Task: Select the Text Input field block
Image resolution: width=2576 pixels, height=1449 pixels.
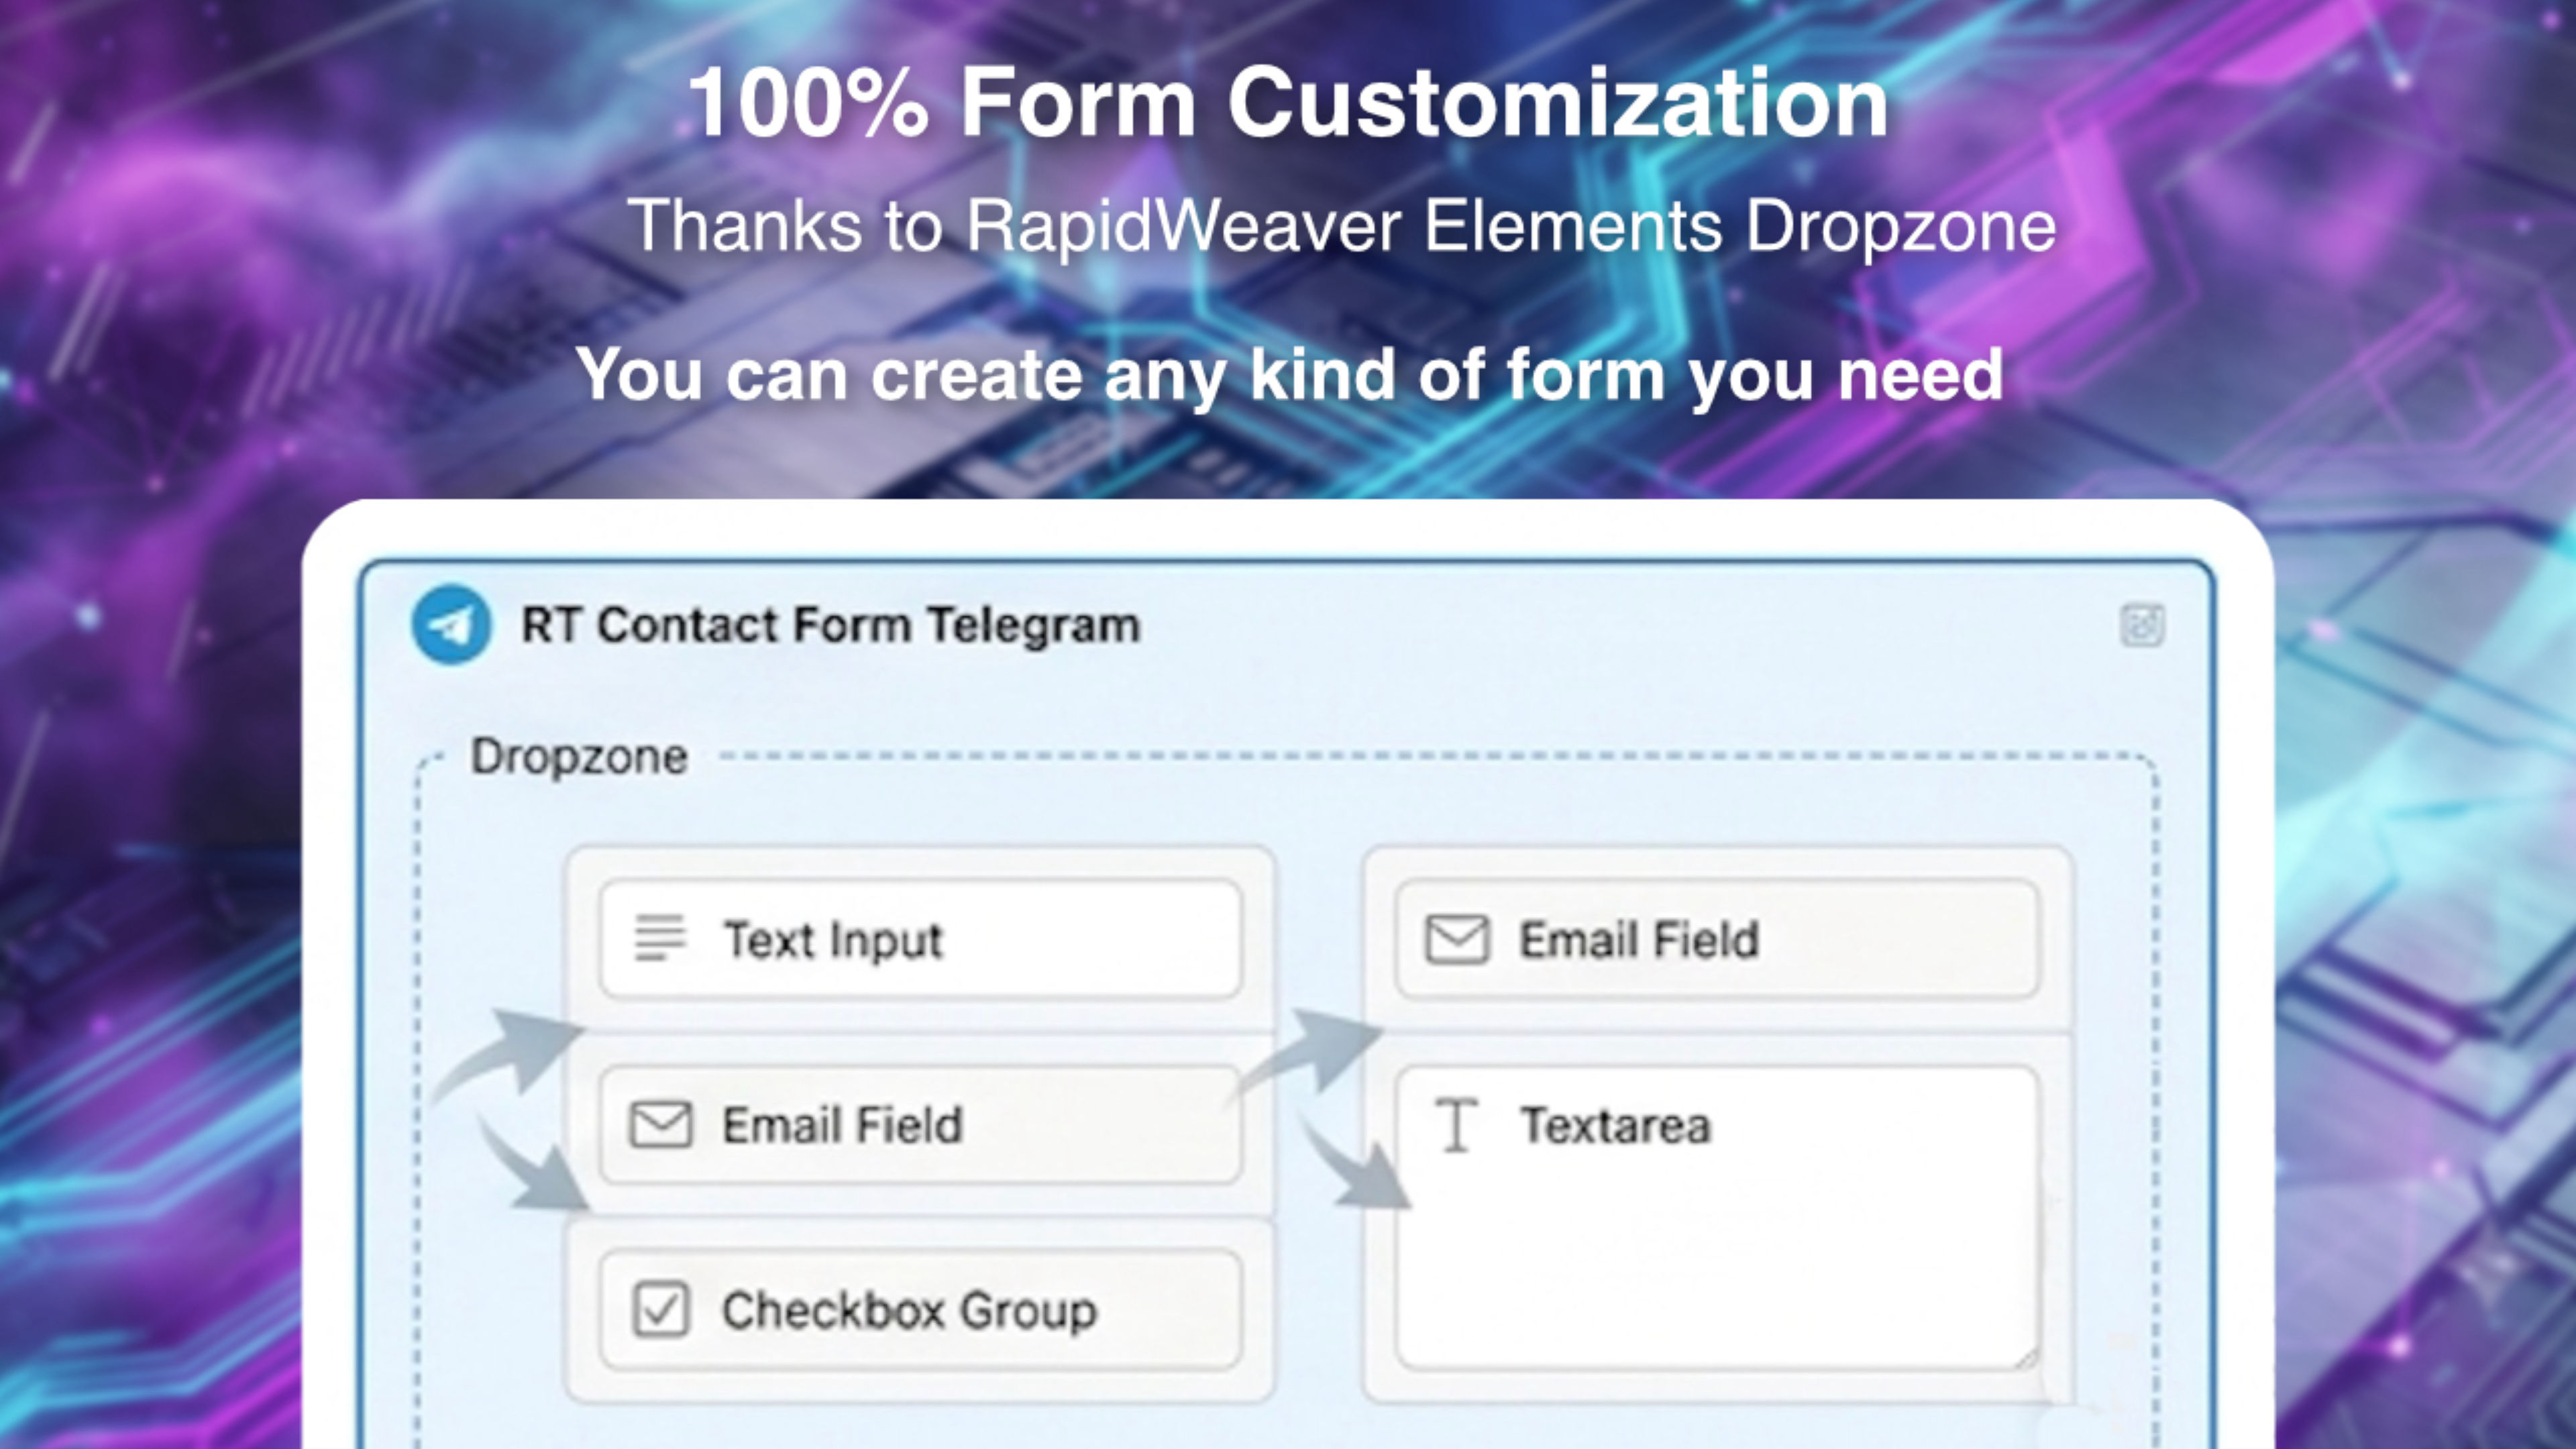Action: coord(921,939)
